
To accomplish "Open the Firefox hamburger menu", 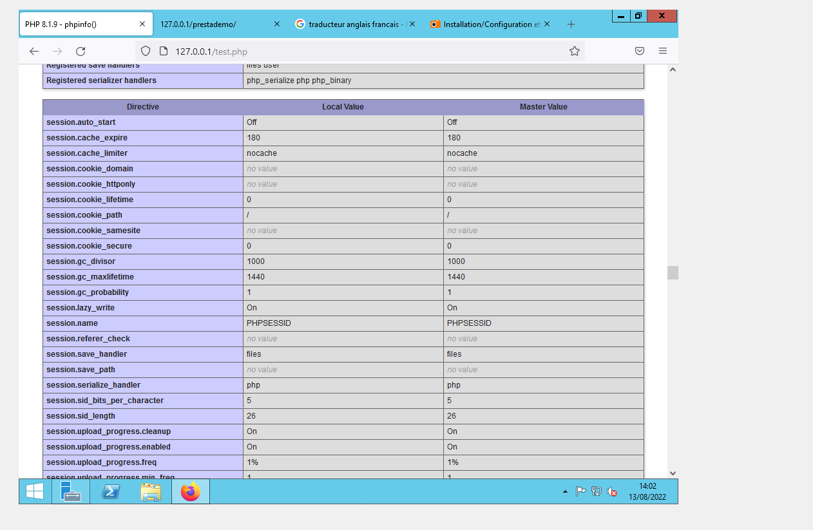I will (663, 52).
